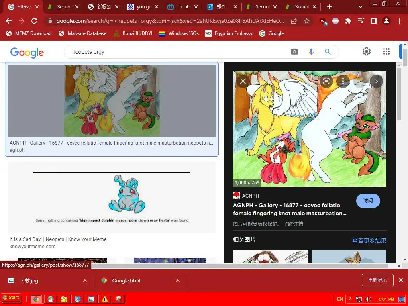Viewport: 408px width, 306px height.
Task: Open the MEMZ Download bookmark
Action: tap(29, 33)
